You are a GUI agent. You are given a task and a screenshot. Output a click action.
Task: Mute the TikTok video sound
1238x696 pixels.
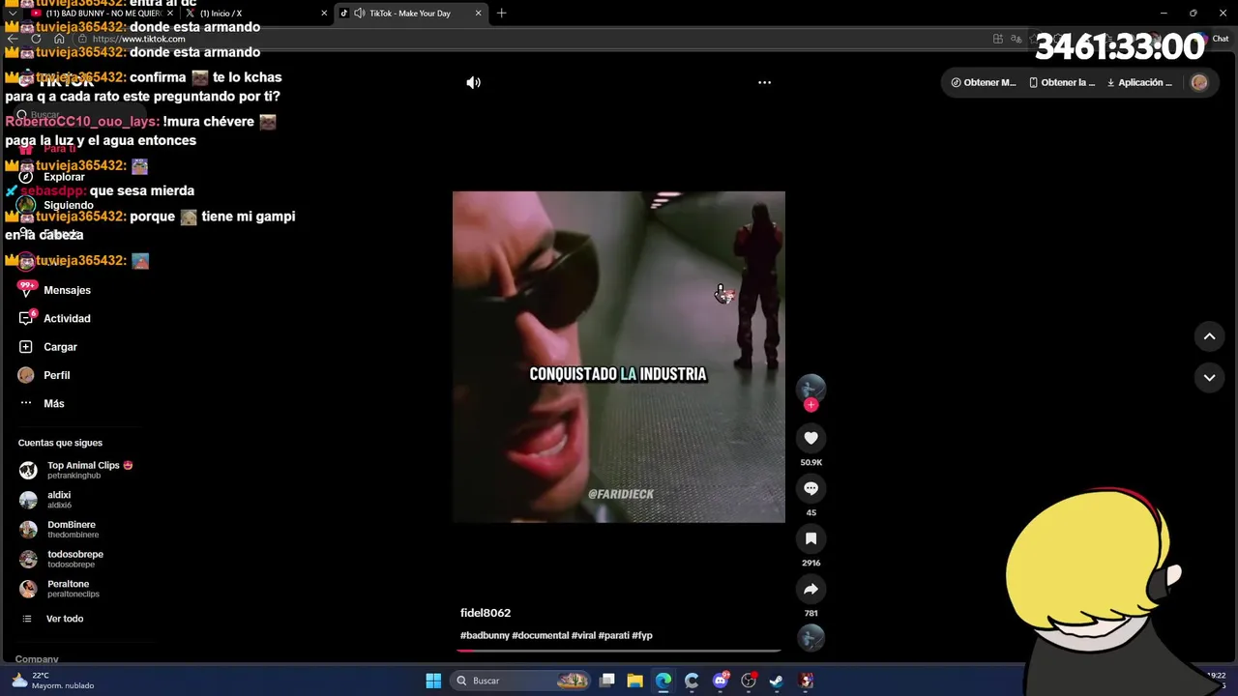pos(473,83)
